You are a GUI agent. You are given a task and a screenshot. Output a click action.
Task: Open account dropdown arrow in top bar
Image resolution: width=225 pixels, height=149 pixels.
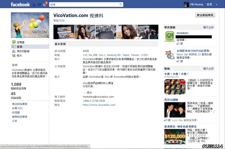[217, 5]
